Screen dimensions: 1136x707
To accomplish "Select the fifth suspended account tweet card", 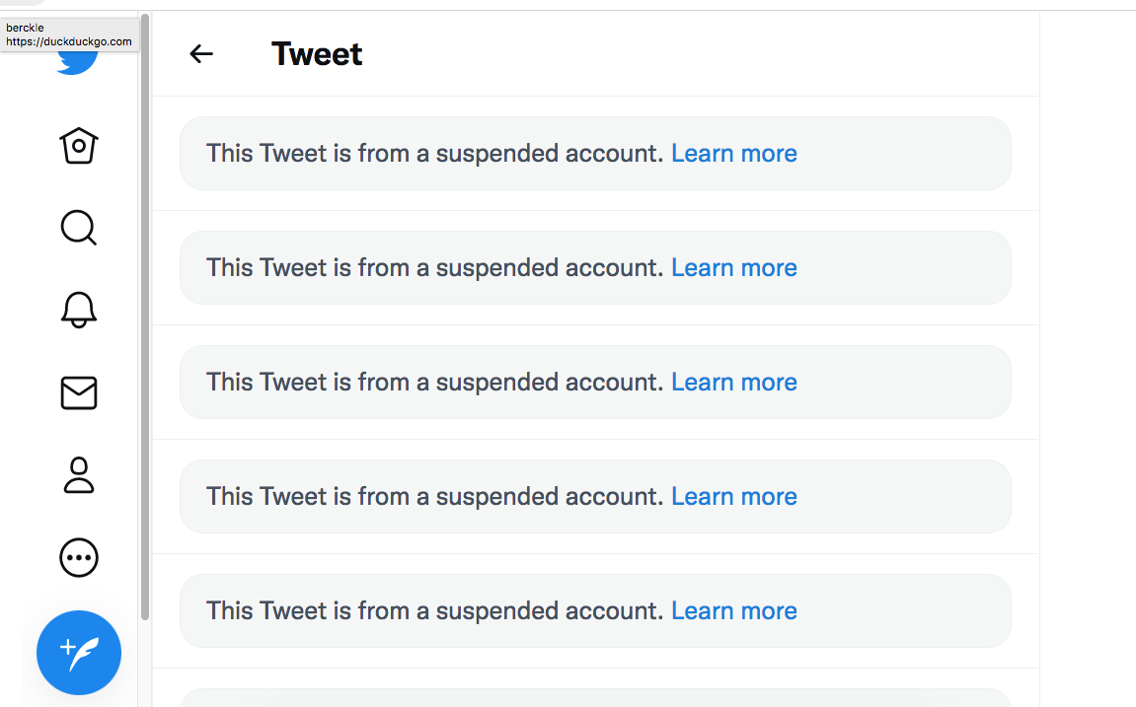I will [595, 610].
